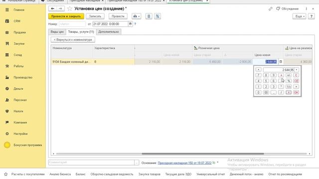
Task: Click ellipsis button beside comment field
Action: coord(137,163)
